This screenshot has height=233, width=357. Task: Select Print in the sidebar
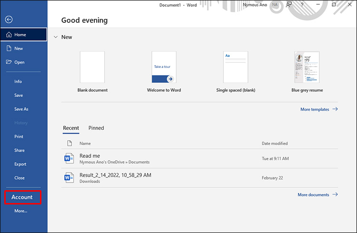19,136
